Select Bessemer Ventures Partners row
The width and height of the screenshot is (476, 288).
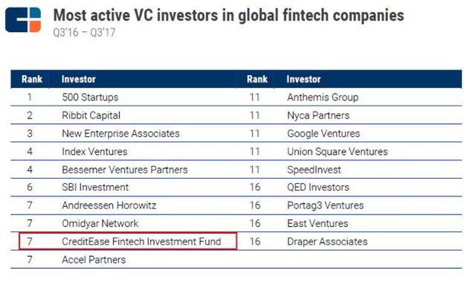(123, 170)
